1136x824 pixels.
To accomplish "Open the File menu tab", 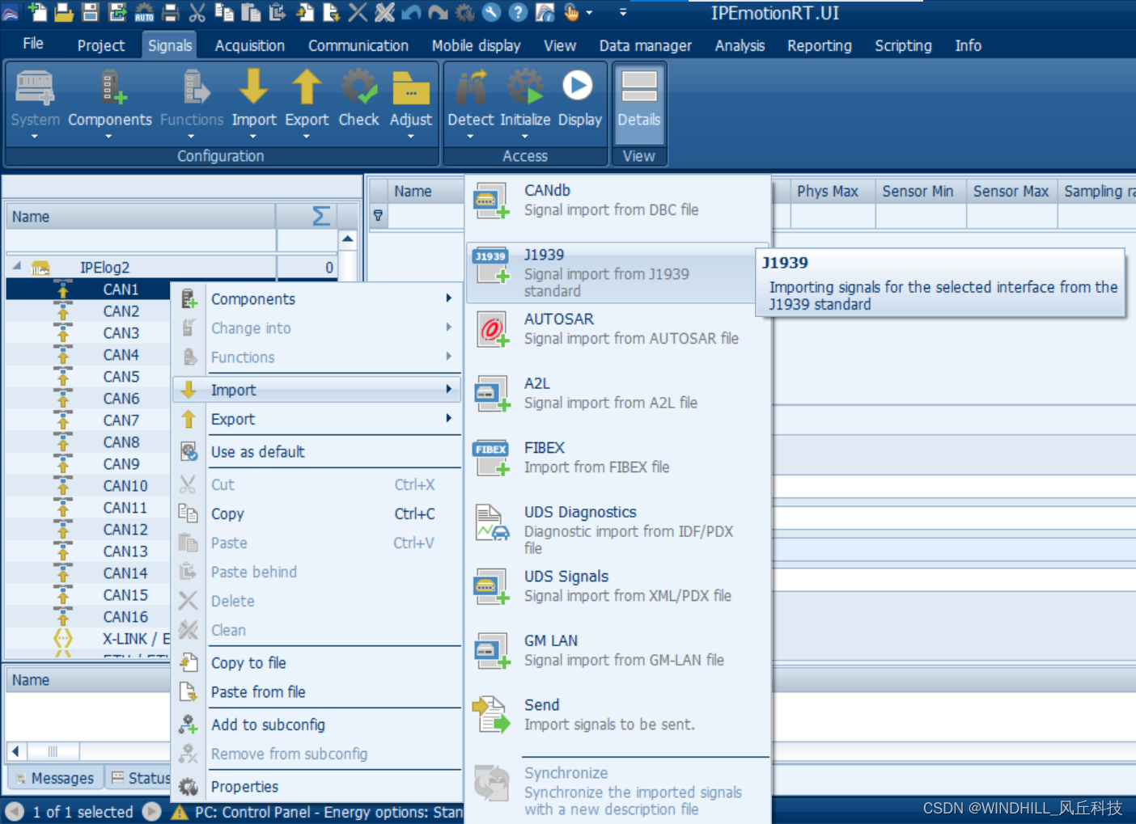I will [x=33, y=44].
